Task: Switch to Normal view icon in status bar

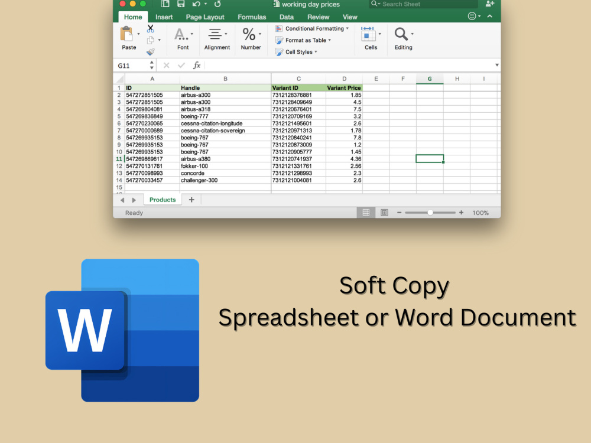Action: [x=366, y=213]
